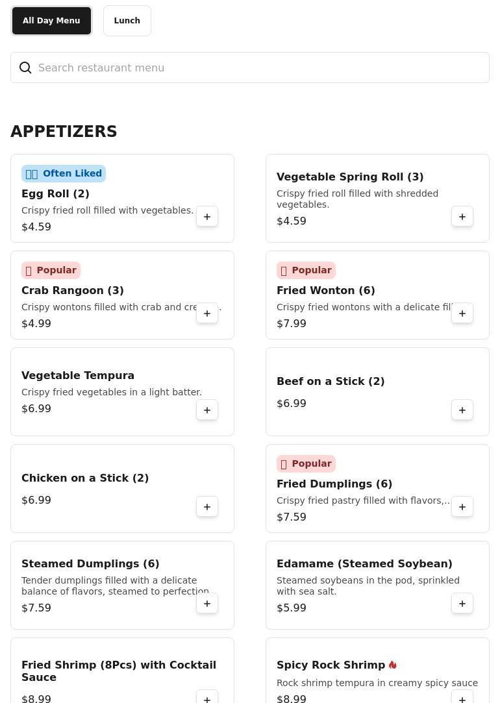Add Steamed Dumplings (6) to cart

pos(206,604)
